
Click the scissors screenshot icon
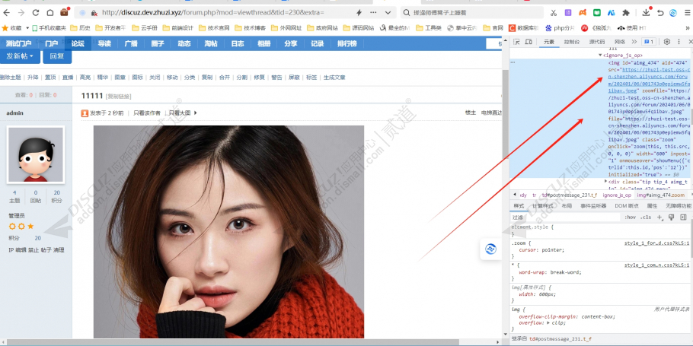click(x=554, y=13)
